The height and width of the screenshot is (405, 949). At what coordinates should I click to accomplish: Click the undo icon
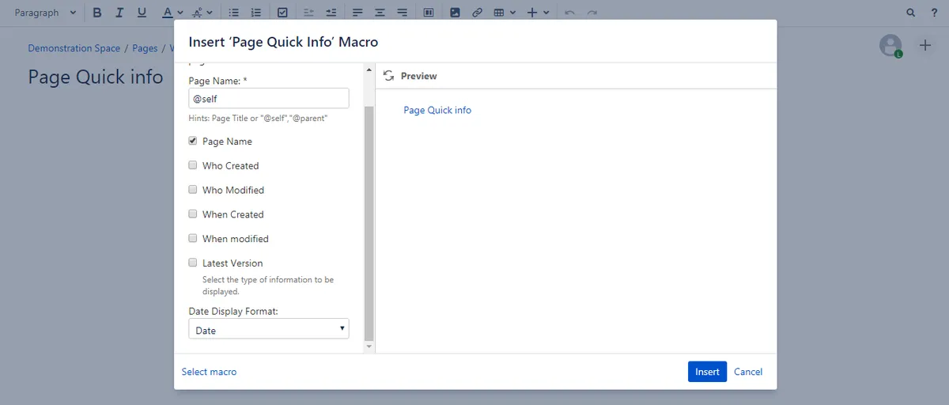coord(570,13)
